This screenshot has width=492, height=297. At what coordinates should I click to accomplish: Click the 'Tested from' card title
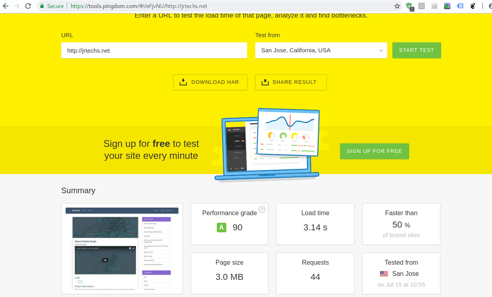pyautogui.click(x=401, y=262)
